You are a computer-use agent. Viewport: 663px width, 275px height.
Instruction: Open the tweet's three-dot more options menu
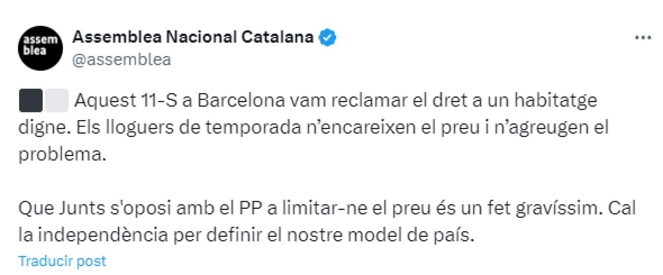643,38
